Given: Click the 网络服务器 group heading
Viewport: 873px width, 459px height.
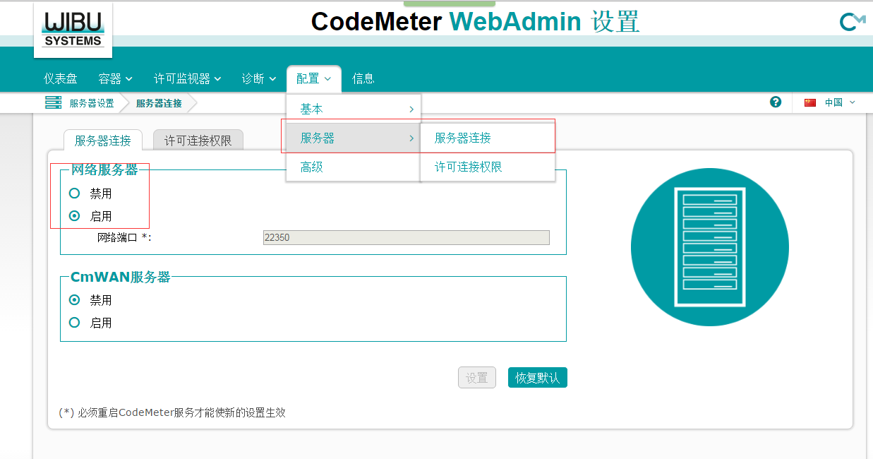Looking at the screenshot, I should 104,170.
